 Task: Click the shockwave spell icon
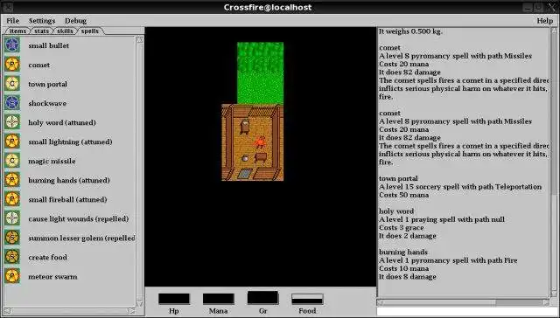[12, 103]
